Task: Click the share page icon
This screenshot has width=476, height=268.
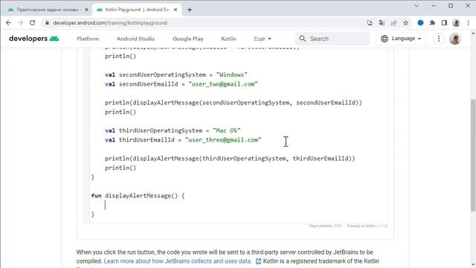Action: [393, 23]
